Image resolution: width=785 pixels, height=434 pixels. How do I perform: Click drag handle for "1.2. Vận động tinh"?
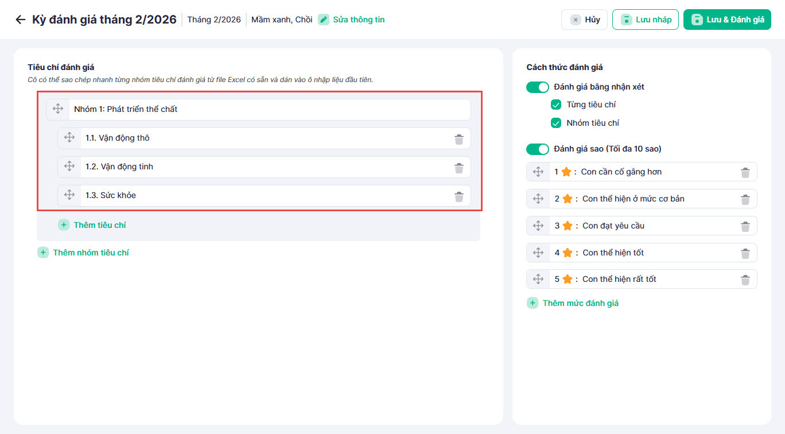tap(69, 166)
